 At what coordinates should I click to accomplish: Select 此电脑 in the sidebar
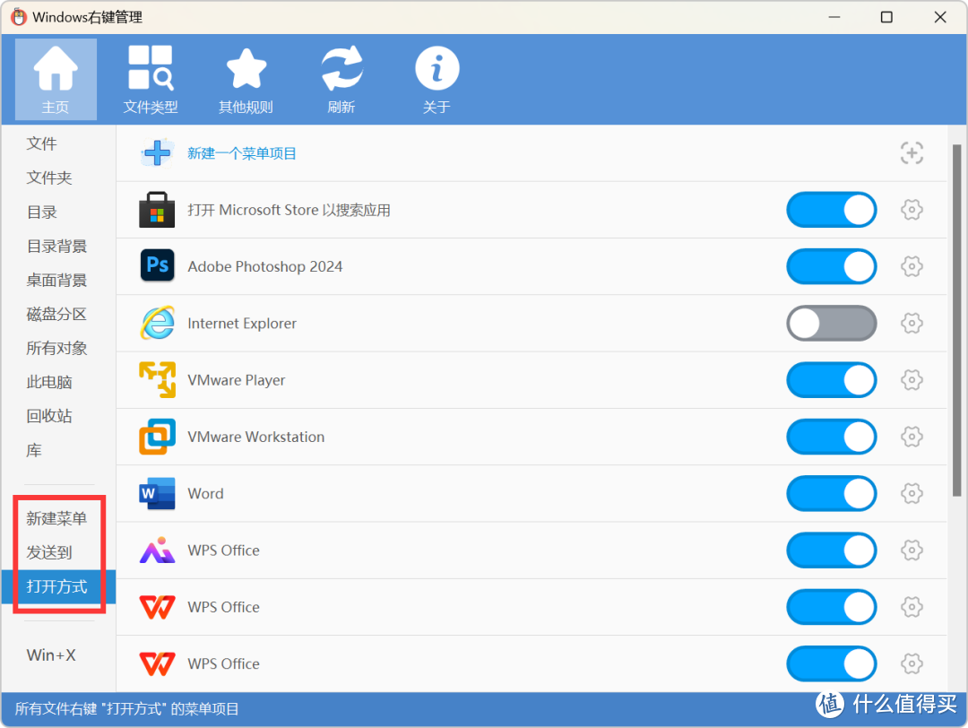49,382
